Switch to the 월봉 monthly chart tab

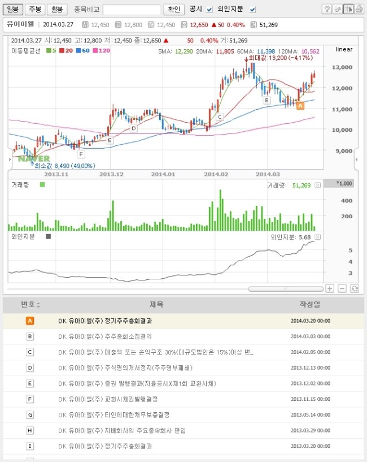(58, 9)
